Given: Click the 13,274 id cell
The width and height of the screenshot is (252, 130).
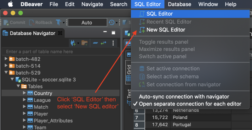Looking at the screenshot, I should tap(158, 110).
